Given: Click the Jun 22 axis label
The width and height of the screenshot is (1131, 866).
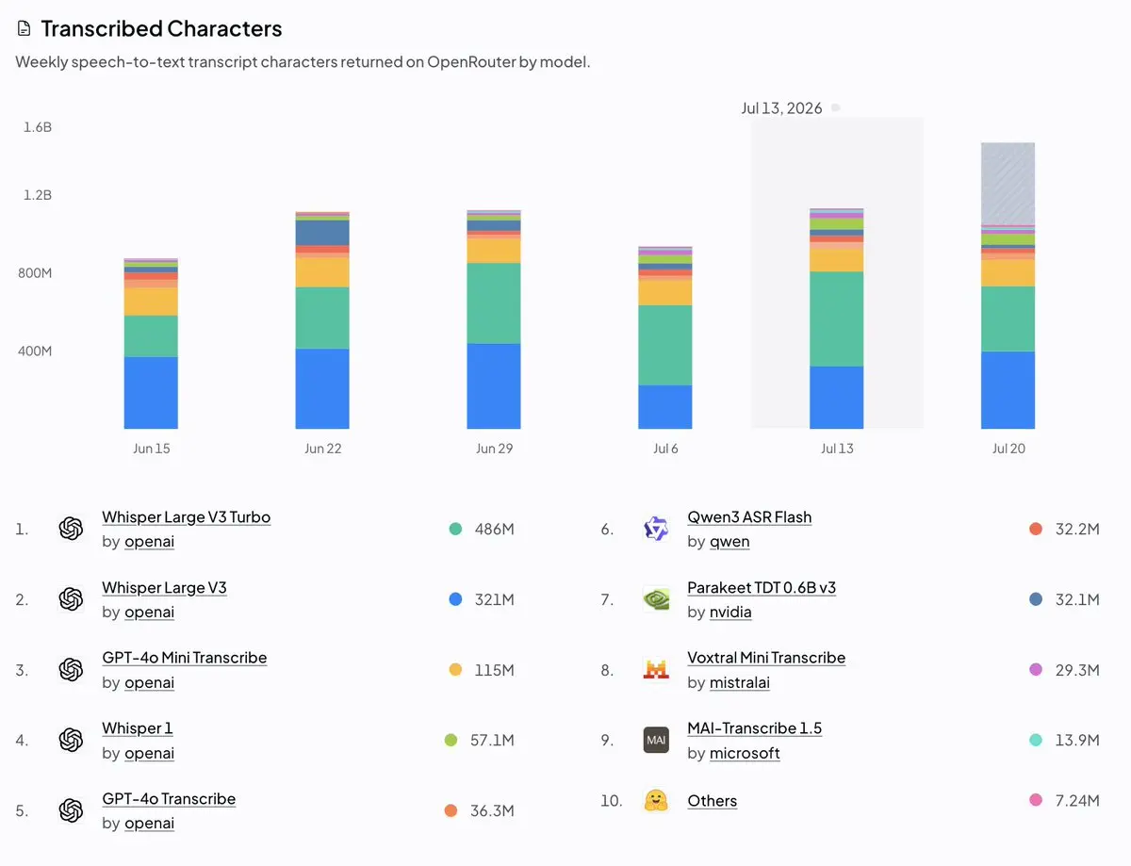Looking at the screenshot, I should point(322,449).
